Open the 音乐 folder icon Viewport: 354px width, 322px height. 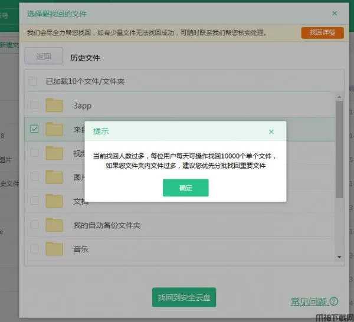coord(54,249)
